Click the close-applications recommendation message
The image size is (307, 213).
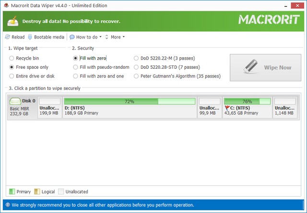103,205
